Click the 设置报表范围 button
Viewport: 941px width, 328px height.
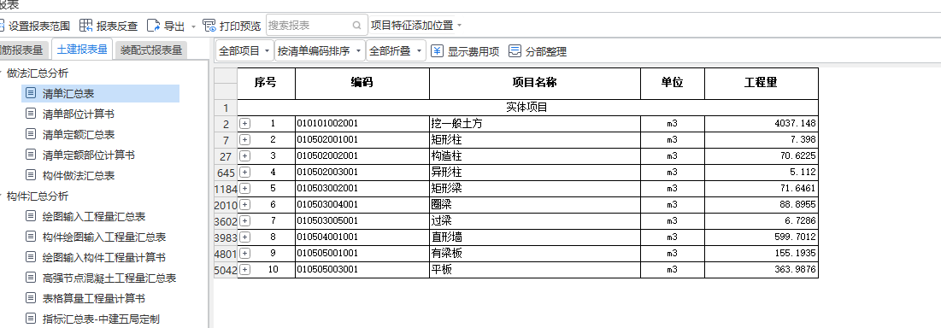click(x=35, y=26)
